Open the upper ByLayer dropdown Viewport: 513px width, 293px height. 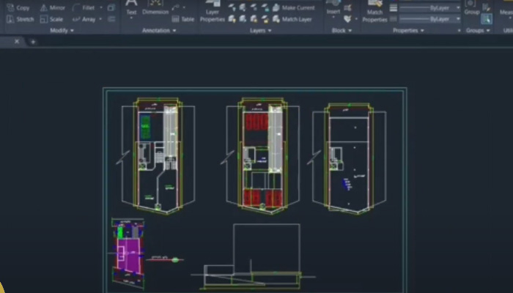[457, 7]
